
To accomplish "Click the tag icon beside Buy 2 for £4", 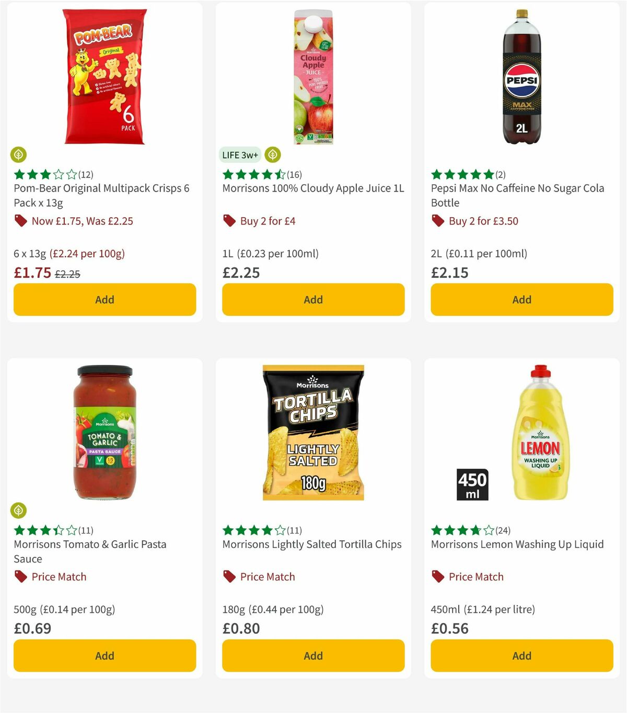I will click(x=228, y=221).
